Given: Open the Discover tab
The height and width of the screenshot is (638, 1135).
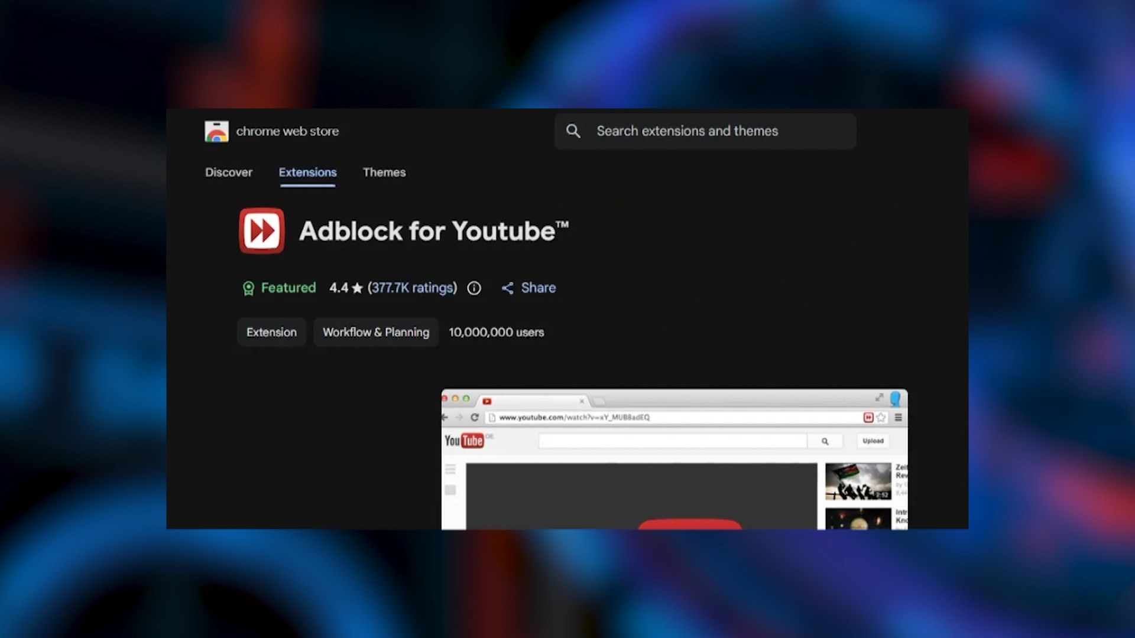Looking at the screenshot, I should (x=229, y=172).
